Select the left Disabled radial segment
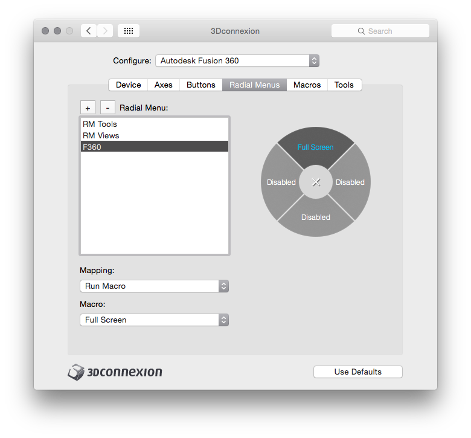This screenshot has width=471, height=438. (281, 182)
